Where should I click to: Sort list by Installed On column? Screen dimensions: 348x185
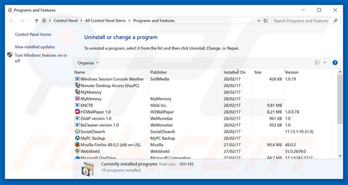[234, 72]
